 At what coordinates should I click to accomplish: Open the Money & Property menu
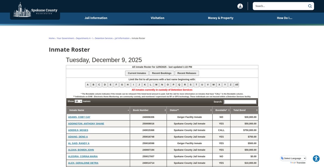tap(220, 18)
